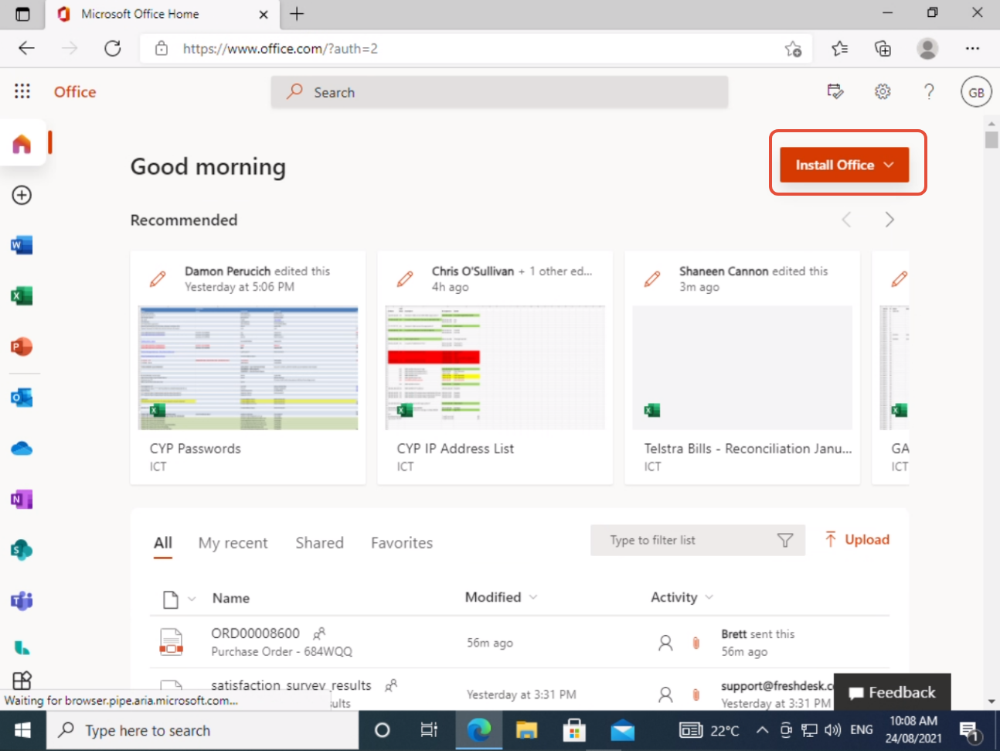The height and width of the screenshot is (751, 1000).
Task: Open the Windows Start menu
Action: [22, 730]
